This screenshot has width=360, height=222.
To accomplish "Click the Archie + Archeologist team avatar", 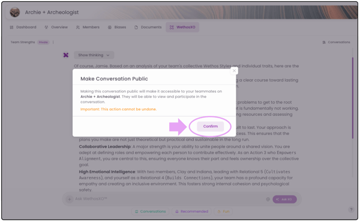I will [15, 12].
